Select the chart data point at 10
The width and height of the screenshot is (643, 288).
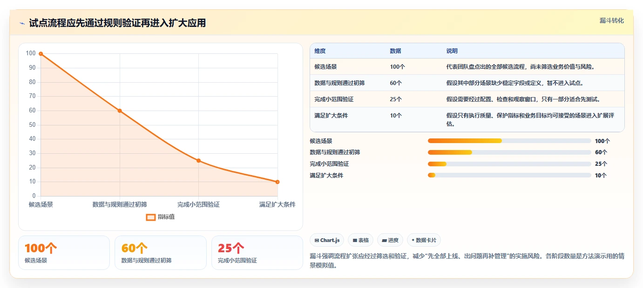(278, 182)
